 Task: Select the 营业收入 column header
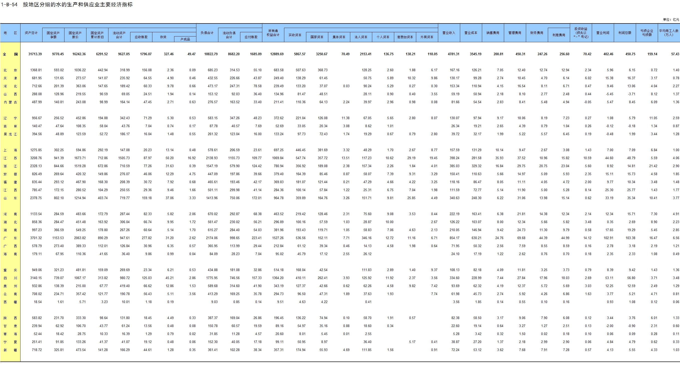449,33
